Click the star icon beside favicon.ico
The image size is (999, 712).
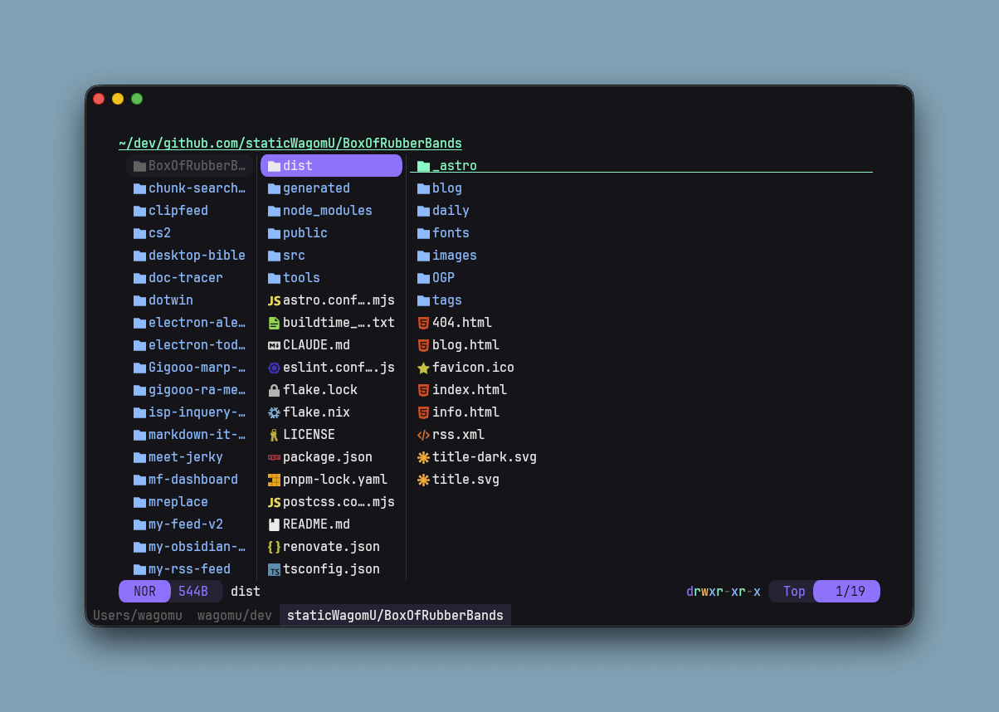point(423,368)
